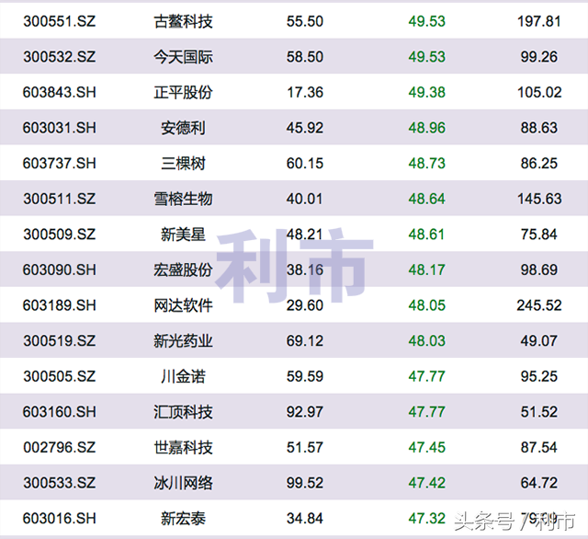Viewport: 588px width, 539px height.
Task: Click the stock name 冰川网络
Action: (183, 483)
